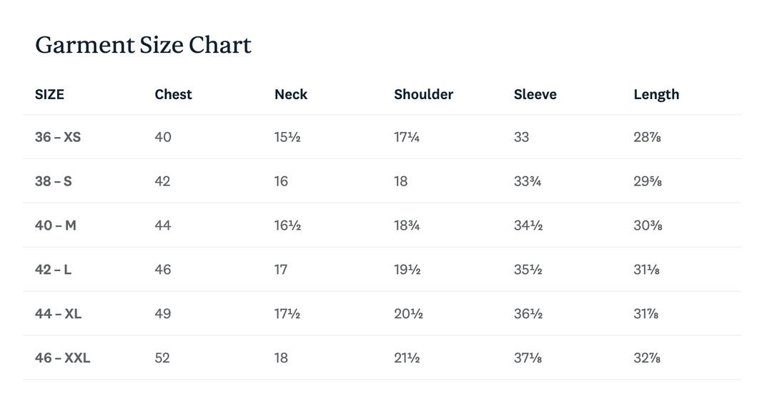Click the 42 – L size row label

coord(54,270)
